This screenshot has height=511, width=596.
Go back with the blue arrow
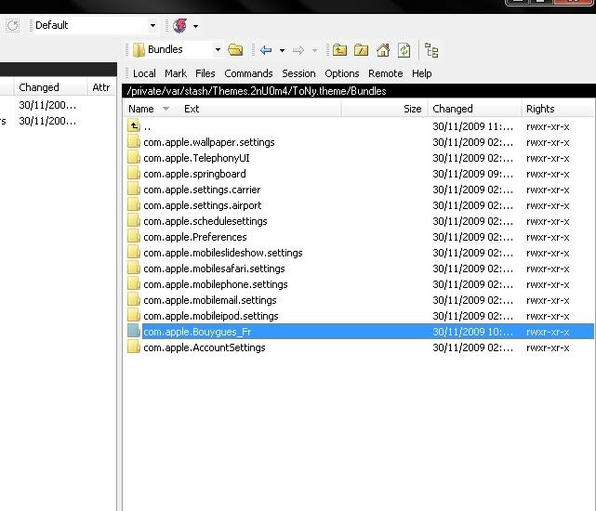[x=266, y=50]
